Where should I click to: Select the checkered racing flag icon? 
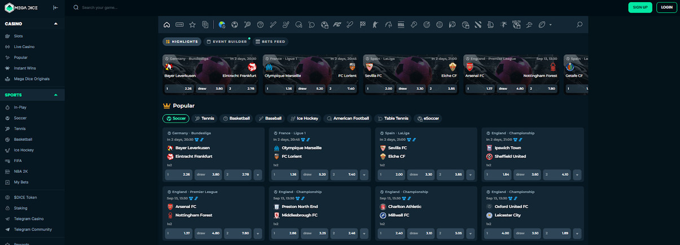tap(363, 25)
